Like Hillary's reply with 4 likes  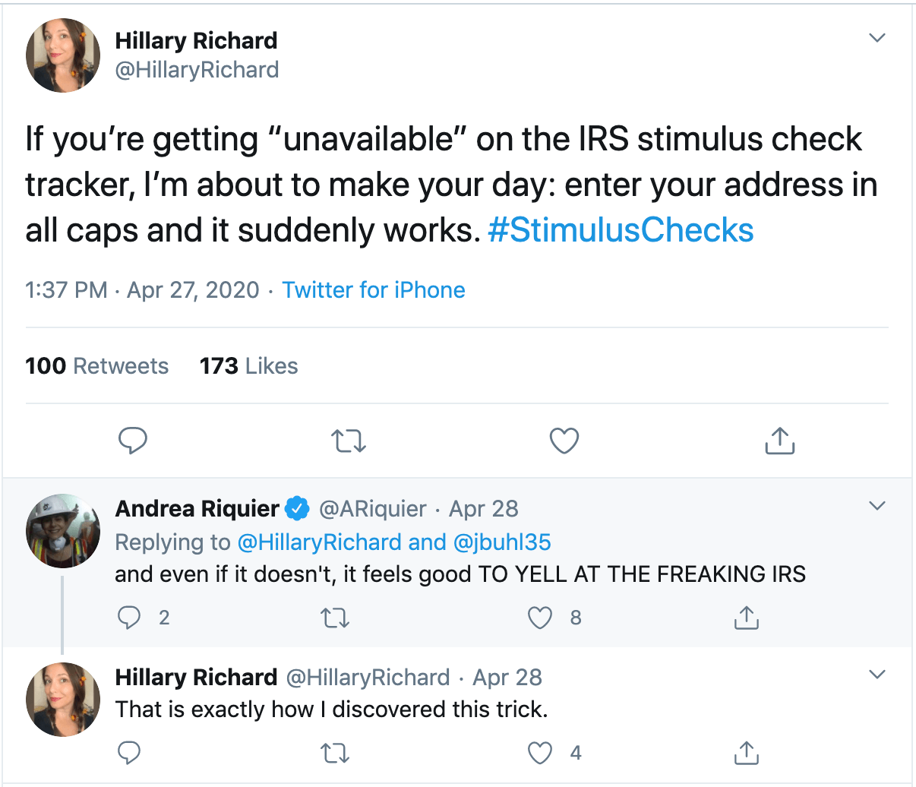tap(540, 753)
